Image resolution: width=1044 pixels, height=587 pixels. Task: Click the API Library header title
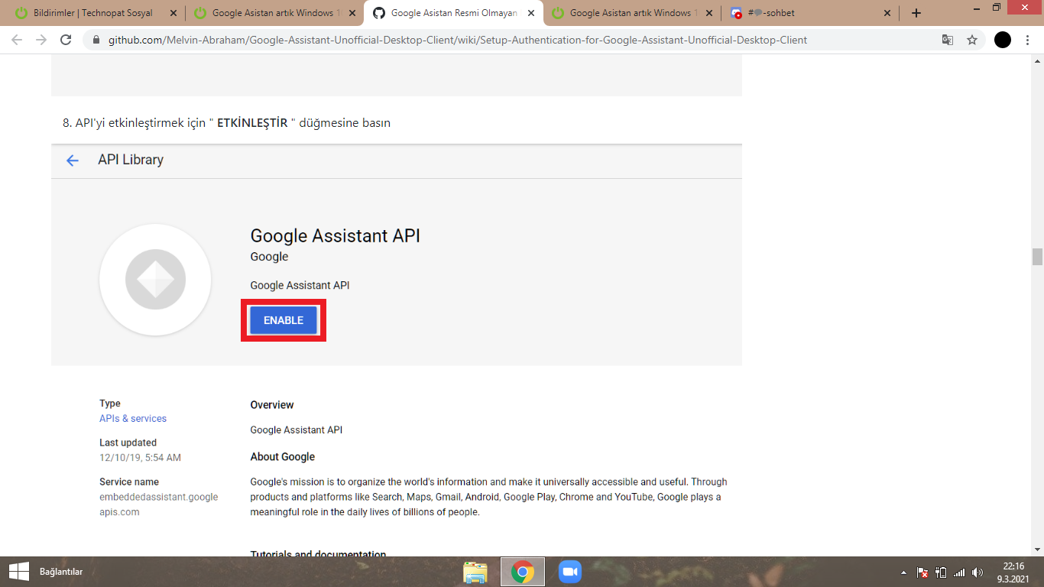tap(131, 161)
